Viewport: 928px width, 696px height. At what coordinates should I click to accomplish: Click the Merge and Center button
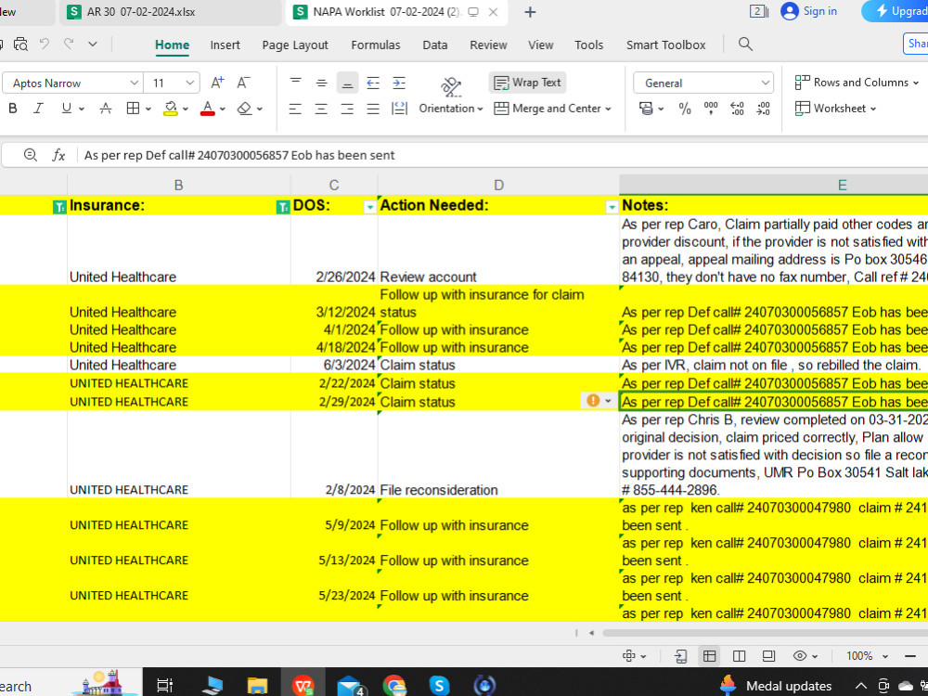click(552, 109)
